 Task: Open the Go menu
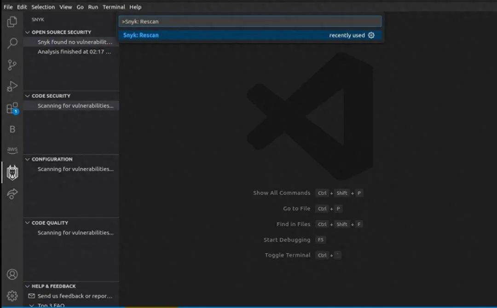coord(80,6)
